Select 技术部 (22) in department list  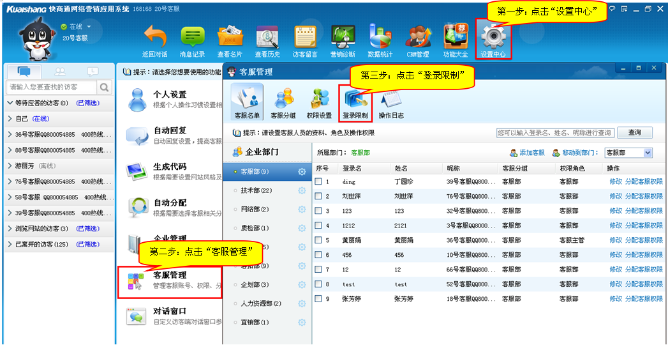pos(256,190)
